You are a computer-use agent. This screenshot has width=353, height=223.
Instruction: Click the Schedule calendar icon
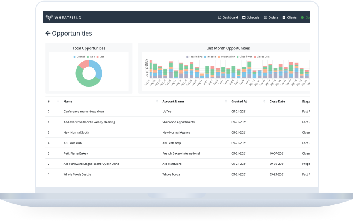(x=244, y=17)
